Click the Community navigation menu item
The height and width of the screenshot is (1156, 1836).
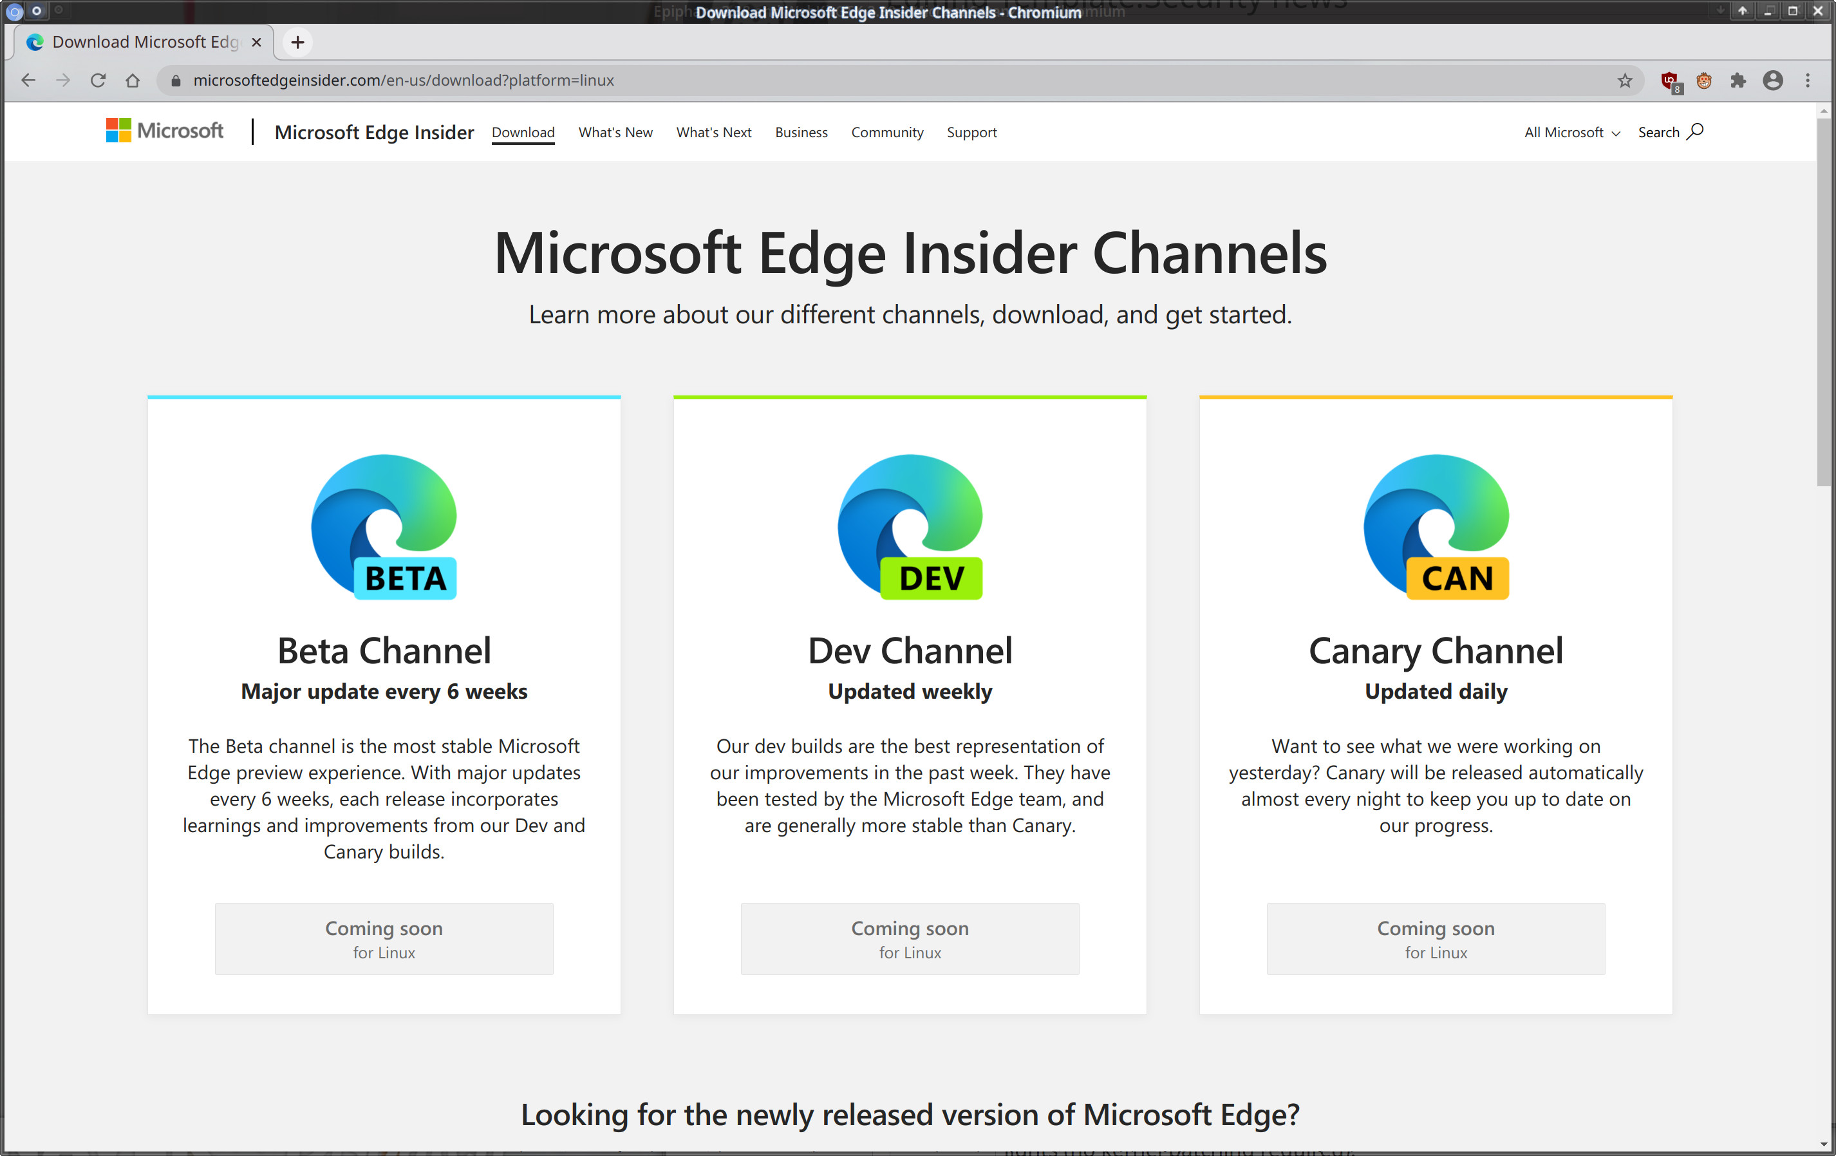886,132
